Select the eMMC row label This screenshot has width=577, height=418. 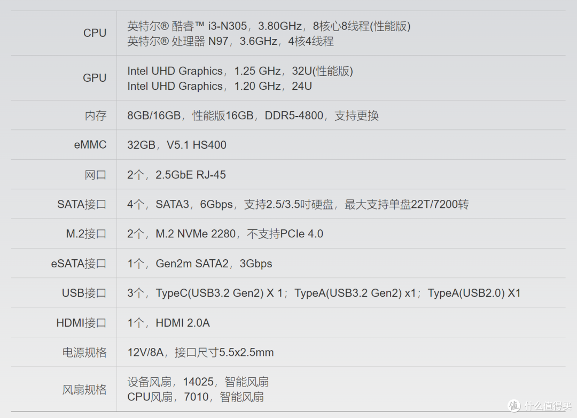tap(90, 145)
